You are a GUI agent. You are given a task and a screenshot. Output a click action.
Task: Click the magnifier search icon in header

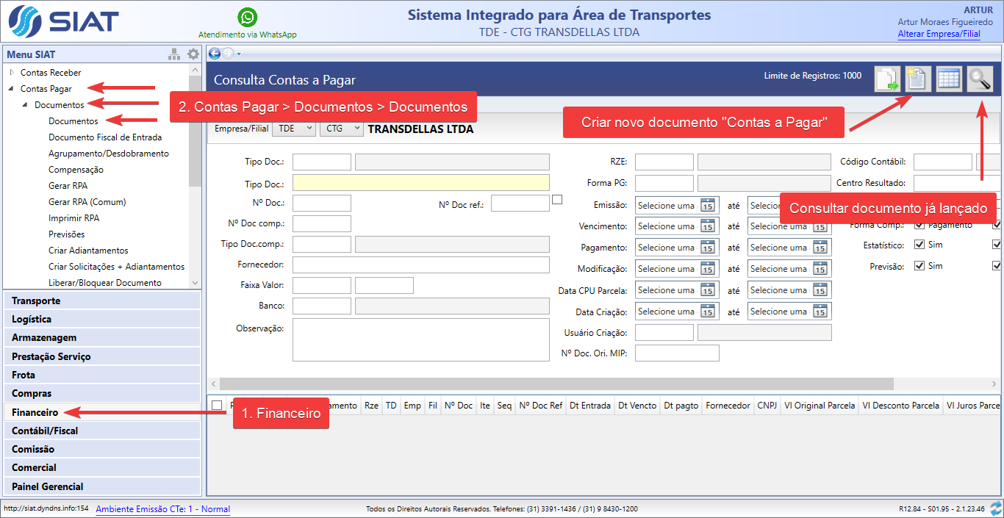coord(980,79)
